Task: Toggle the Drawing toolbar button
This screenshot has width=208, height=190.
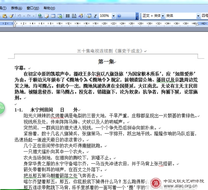Action: pos(81,16)
